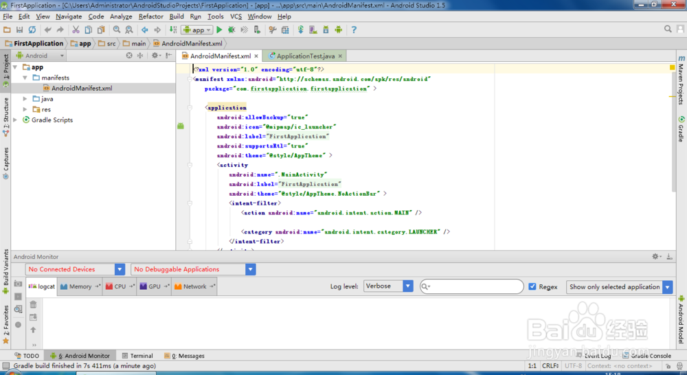Click the Cut scissors icon

tap(76, 30)
